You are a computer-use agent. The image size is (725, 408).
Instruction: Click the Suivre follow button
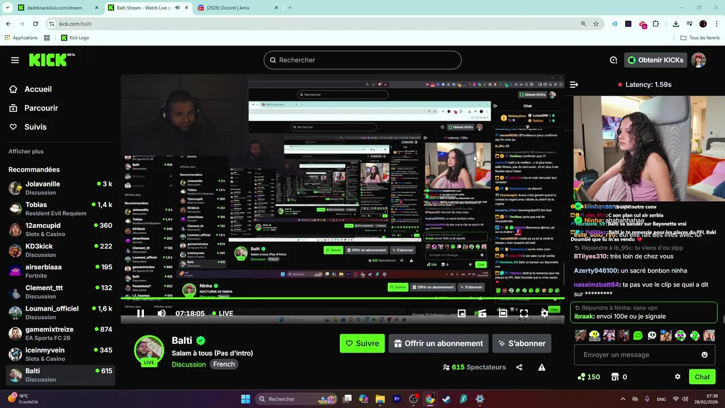[x=362, y=343]
